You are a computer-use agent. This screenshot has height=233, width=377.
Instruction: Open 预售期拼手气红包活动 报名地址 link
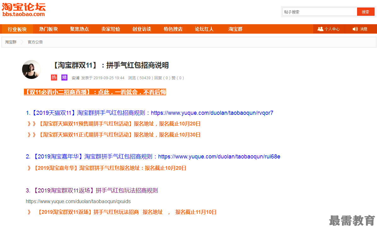tap(114, 124)
